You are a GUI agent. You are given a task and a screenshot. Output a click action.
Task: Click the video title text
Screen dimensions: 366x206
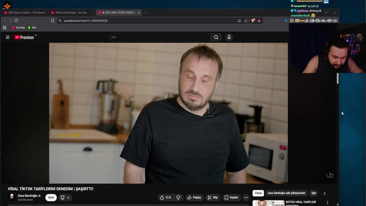click(x=51, y=189)
